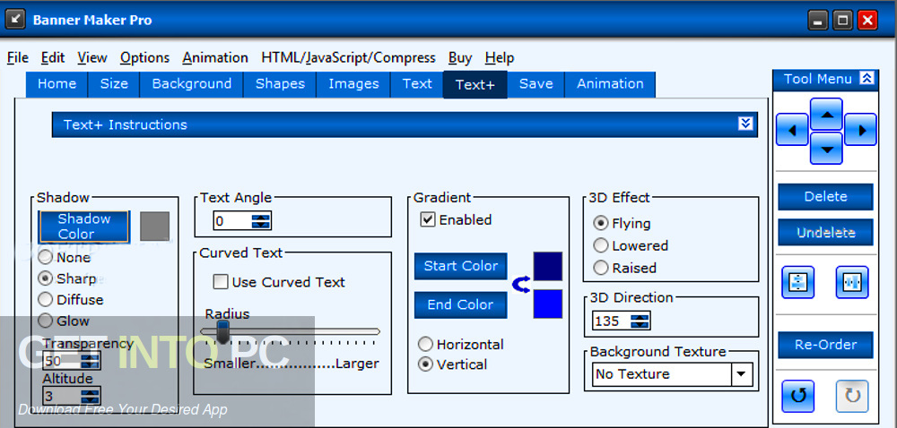This screenshot has height=428, width=897.
Task: Click the Start Color button
Action: [460, 266]
